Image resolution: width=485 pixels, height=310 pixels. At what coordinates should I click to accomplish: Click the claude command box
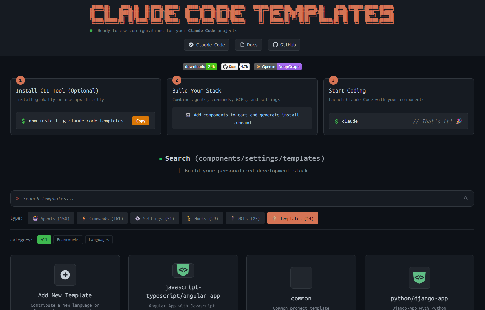tap(398, 121)
